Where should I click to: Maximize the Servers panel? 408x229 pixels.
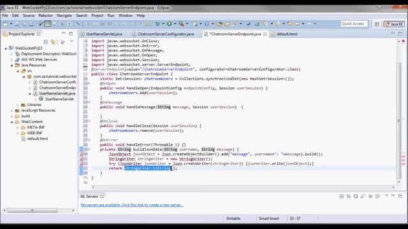click(x=400, y=196)
